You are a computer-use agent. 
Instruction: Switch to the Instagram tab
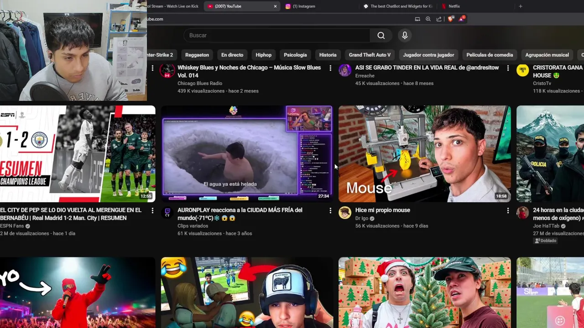pyautogui.click(x=319, y=6)
